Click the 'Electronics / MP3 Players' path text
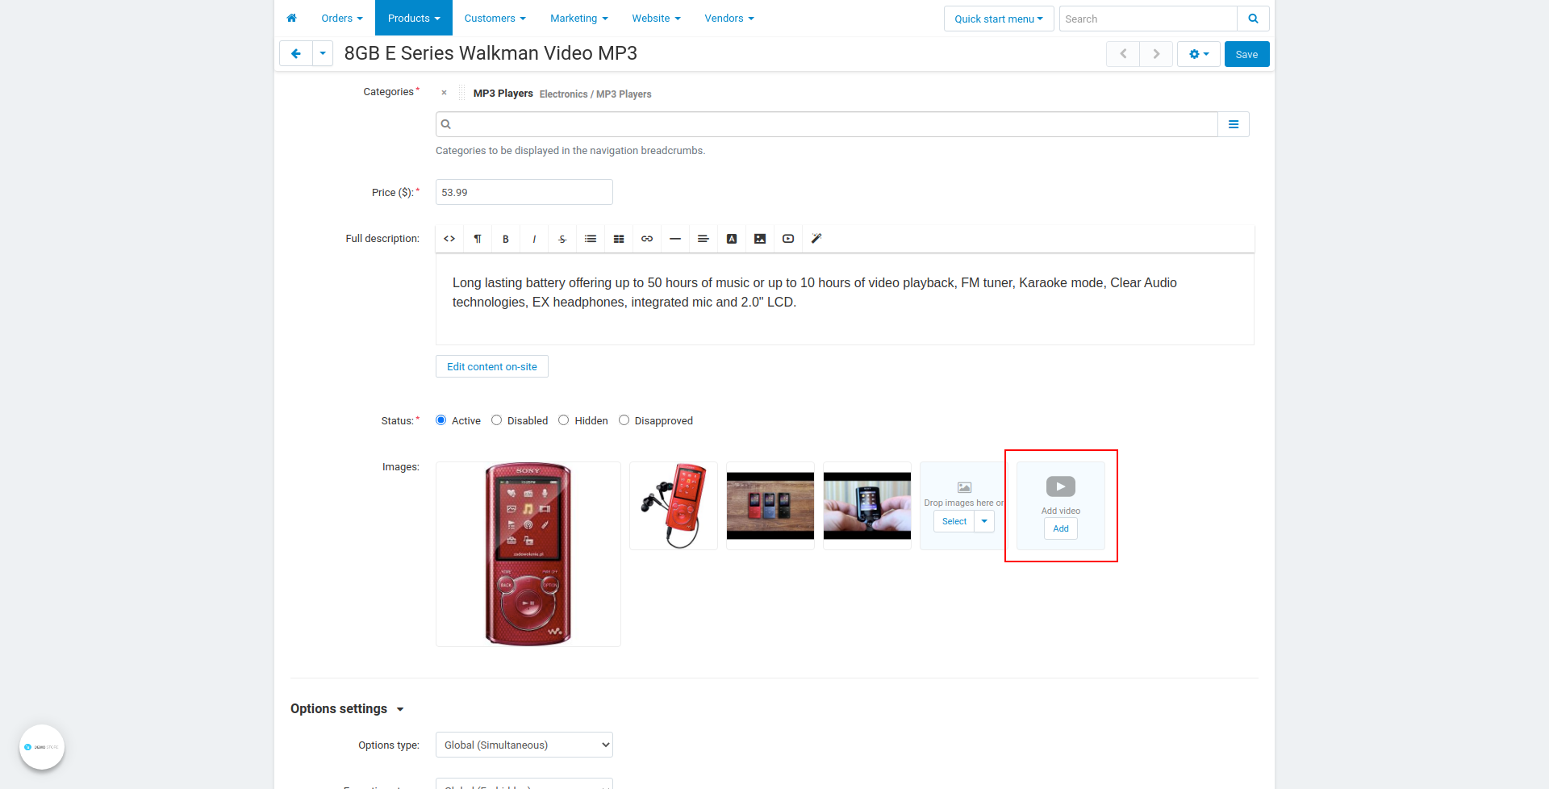 (595, 94)
